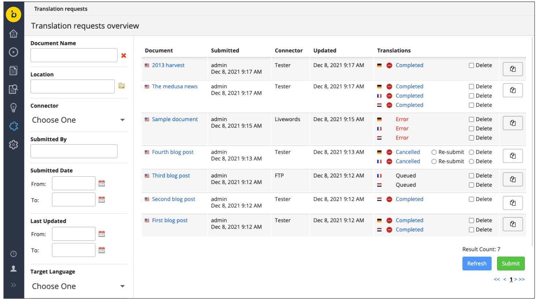The image size is (538, 299).
Task: Expand the Target Language dropdown
Action: coord(78,286)
